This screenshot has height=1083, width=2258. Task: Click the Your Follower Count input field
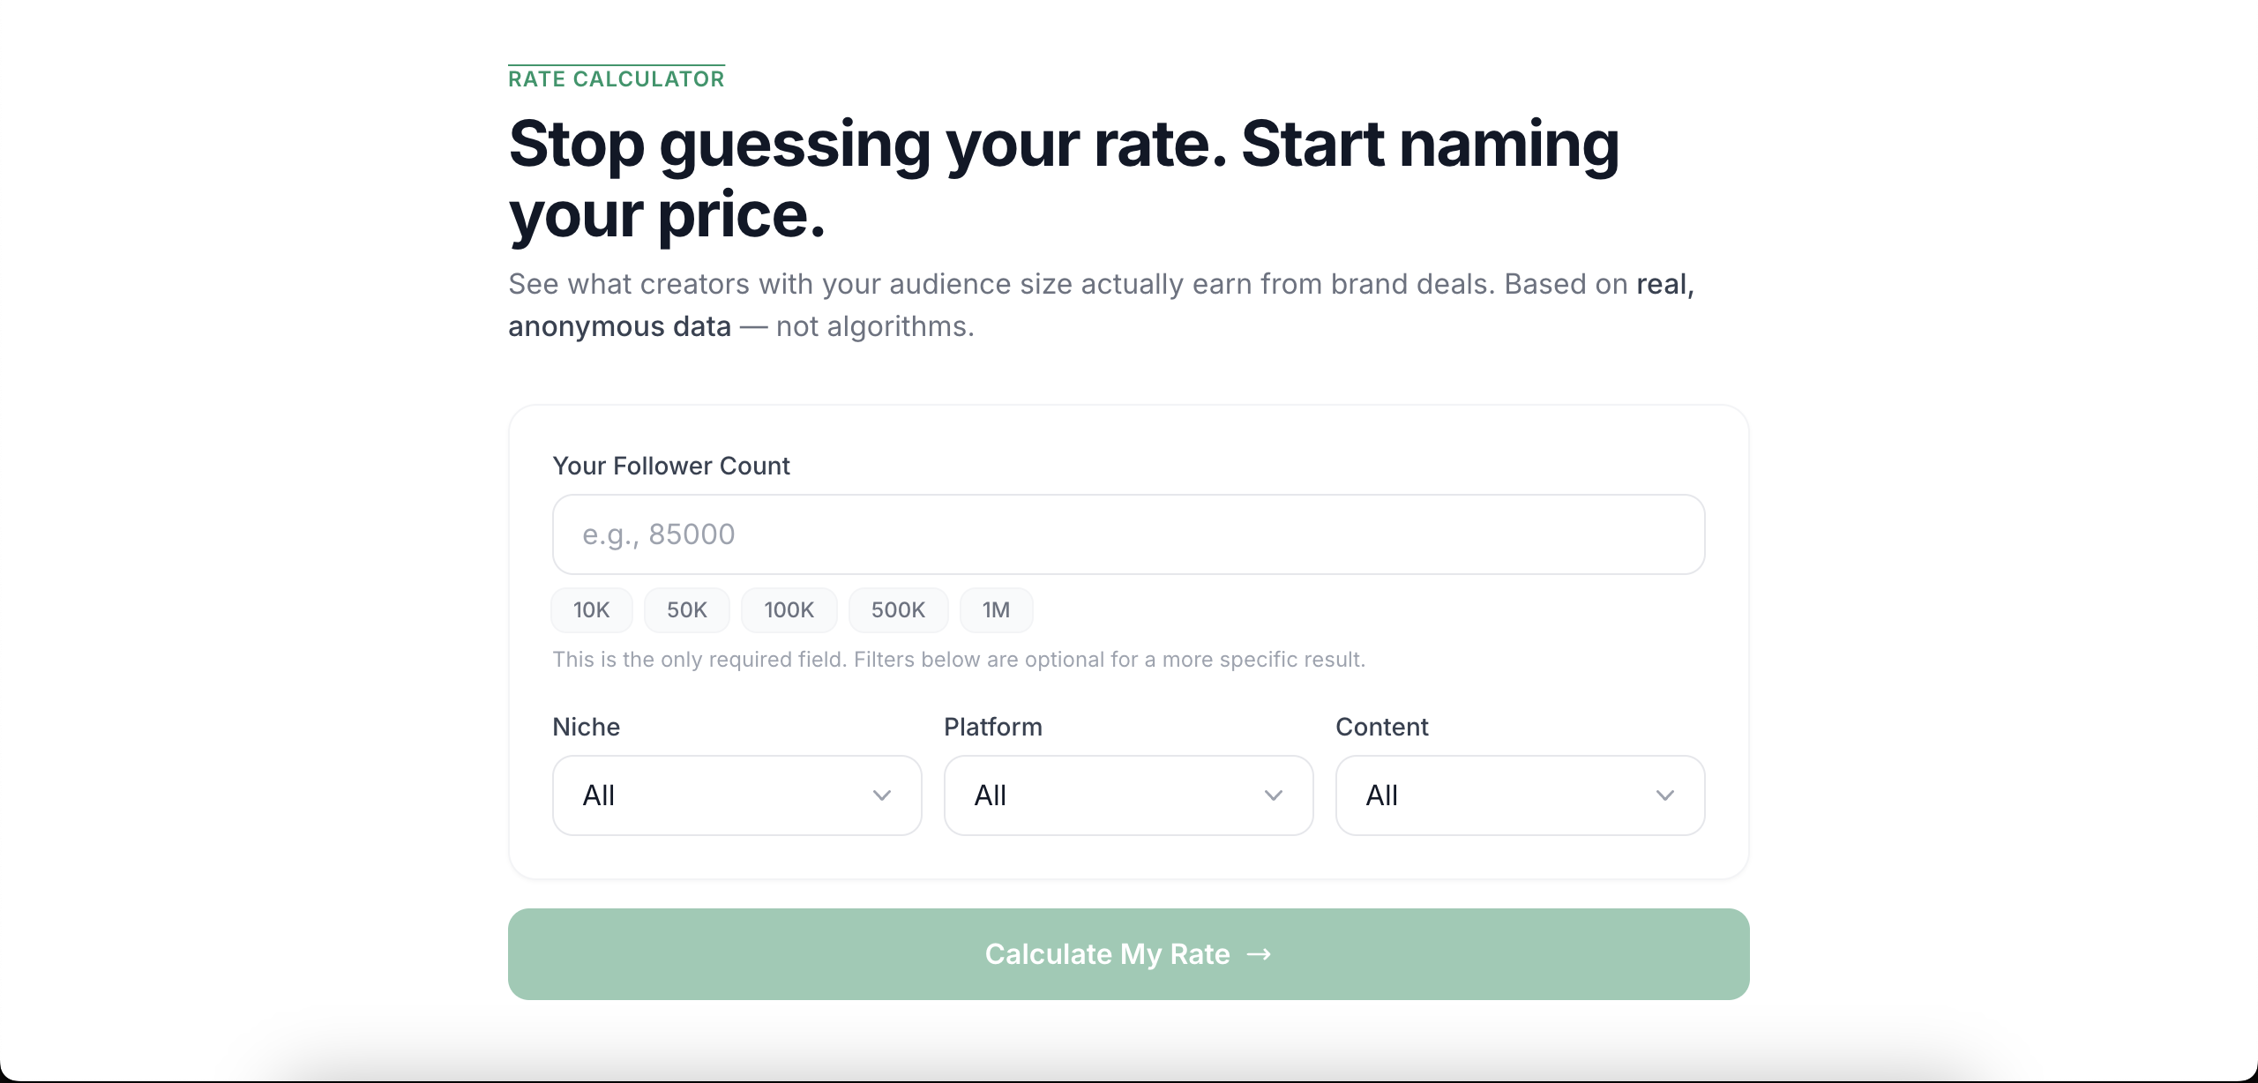click(1128, 534)
